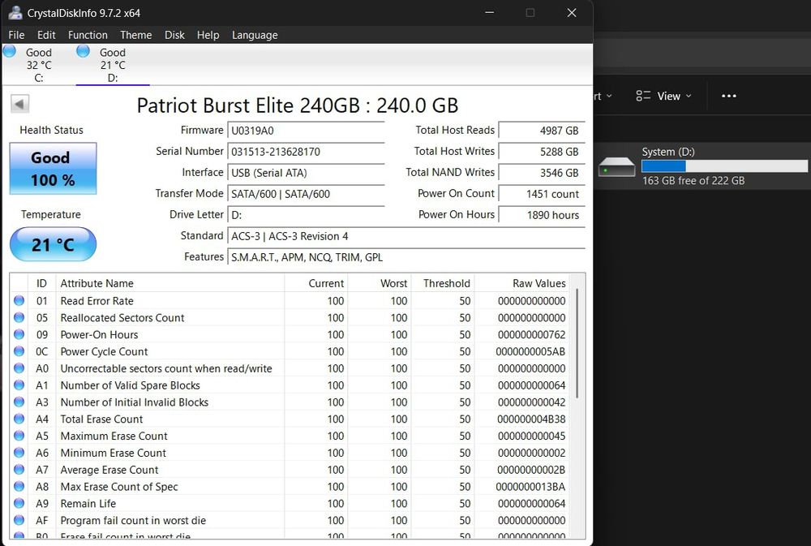Open the three-dots See more menu in Explorer
This screenshot has height=546, width=811.
pyautogui.click(x=729, y=96)
